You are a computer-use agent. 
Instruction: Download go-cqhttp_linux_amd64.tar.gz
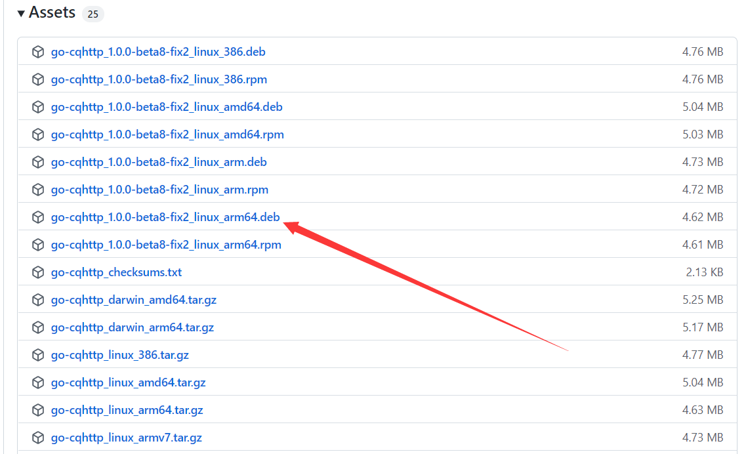click(129, 383)
